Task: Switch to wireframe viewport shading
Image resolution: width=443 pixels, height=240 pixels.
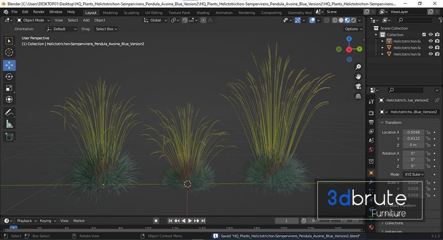Action: pos(335,21)
